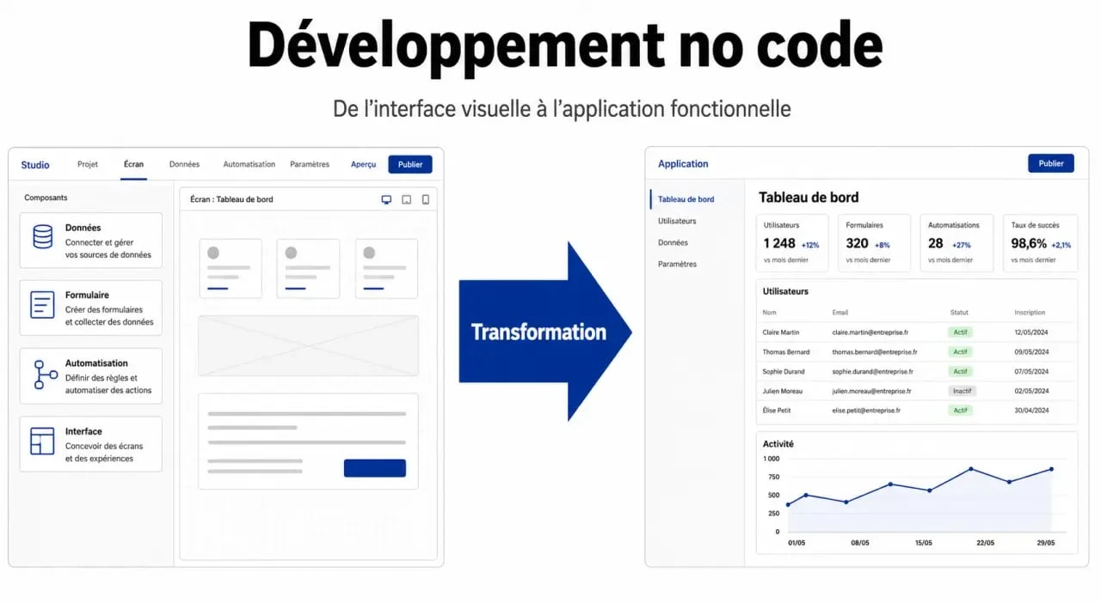The height and width of the screenshot is (603, 1101).
Task: Click julien.moreau@entreprise.fr email
Action: (x=871, y=392)
